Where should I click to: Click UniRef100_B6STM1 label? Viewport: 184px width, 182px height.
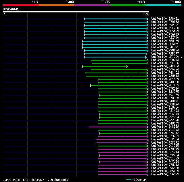165,44
